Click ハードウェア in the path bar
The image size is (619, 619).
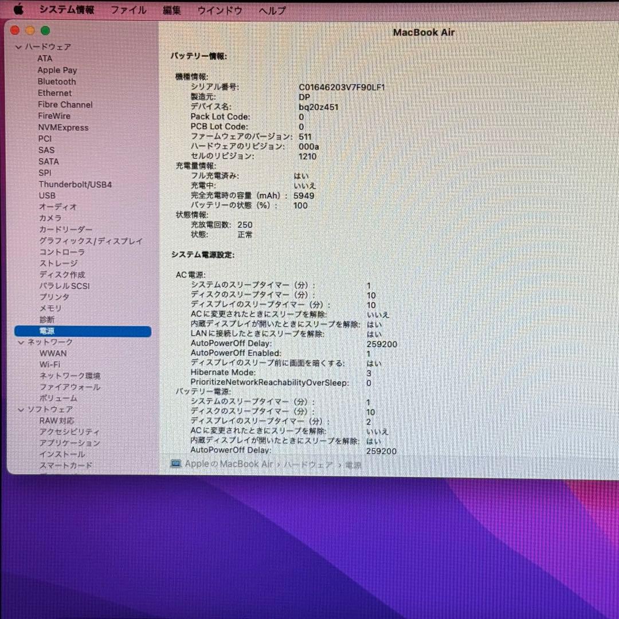pos(308,465)
